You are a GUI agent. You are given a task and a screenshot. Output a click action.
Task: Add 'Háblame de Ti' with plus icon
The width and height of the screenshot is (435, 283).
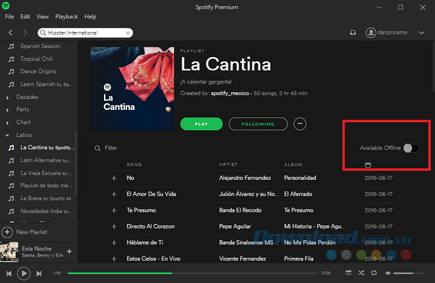114,243
